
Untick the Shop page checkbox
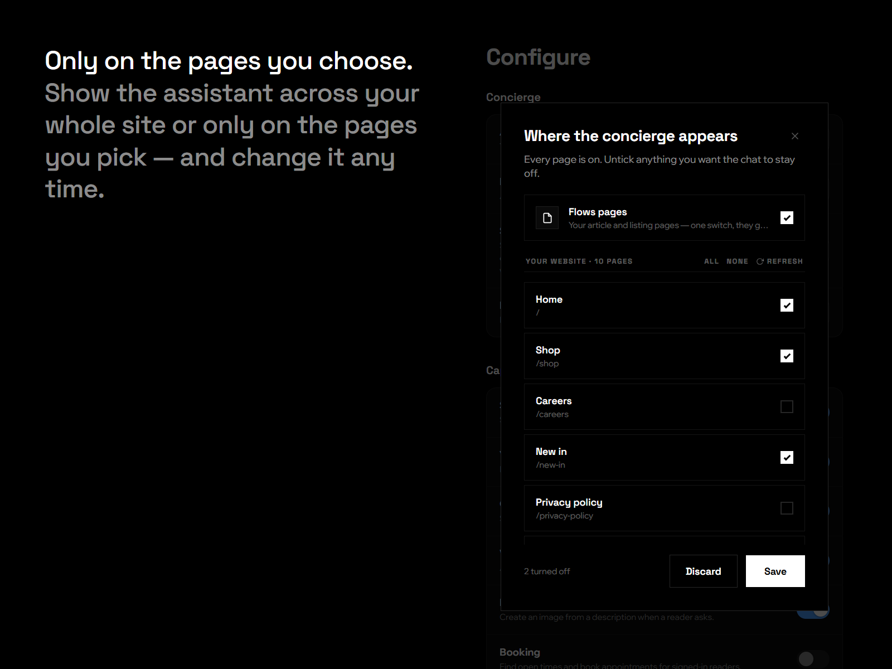pyautogui.click(x=787, y=356)
